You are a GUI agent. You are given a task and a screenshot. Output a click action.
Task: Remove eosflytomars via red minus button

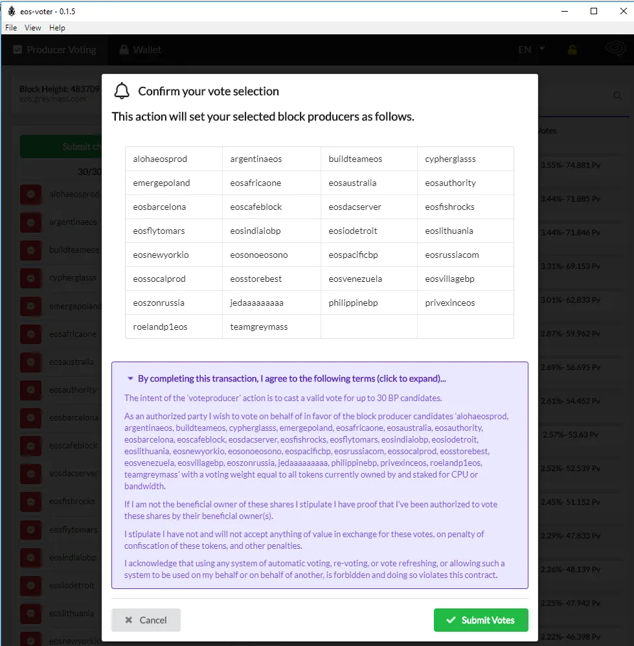31,529
